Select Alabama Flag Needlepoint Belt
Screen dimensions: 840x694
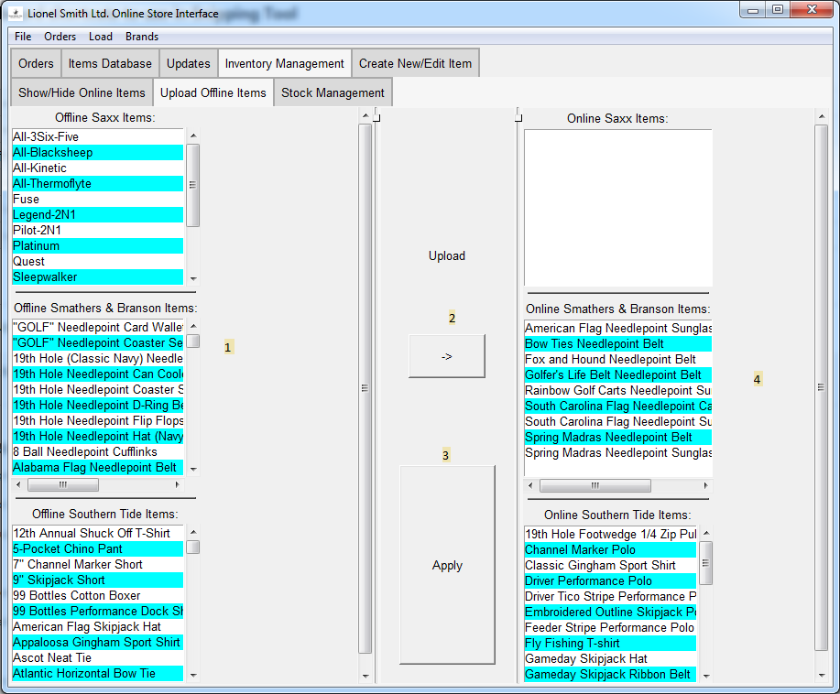click(x=97, y=467)
